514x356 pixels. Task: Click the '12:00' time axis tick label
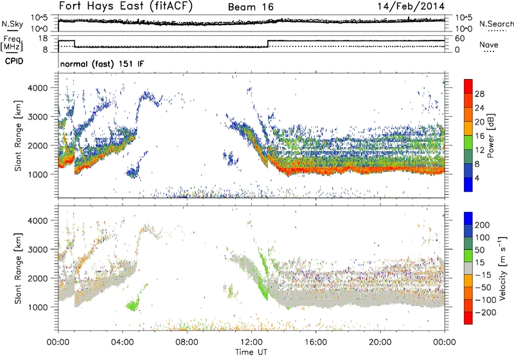(251, 343)
